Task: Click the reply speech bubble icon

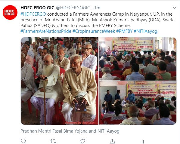Action: coord(23,141)
